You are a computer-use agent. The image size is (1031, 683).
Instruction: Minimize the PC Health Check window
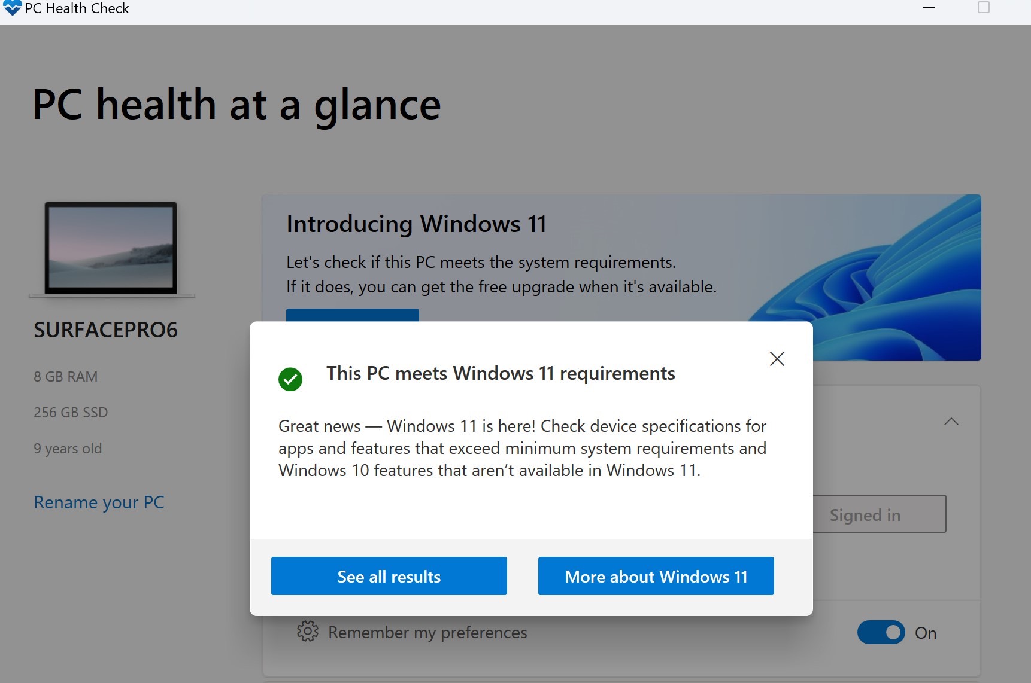929,8
